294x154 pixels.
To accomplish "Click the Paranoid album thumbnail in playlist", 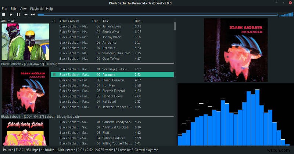I will pos(25,90).
